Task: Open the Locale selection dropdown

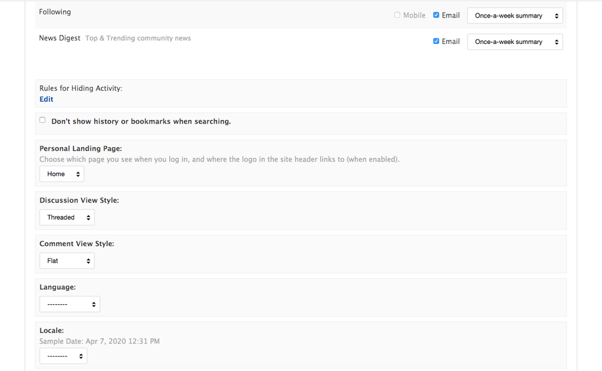Action: 63,356
